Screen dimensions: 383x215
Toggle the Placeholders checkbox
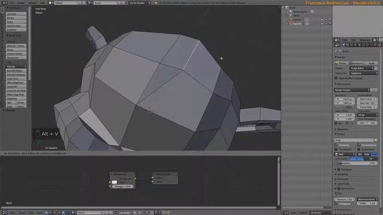tap(336, 149)
